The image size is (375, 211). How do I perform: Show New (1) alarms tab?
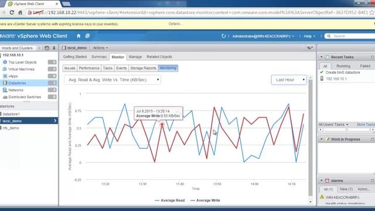coord(346,189)
